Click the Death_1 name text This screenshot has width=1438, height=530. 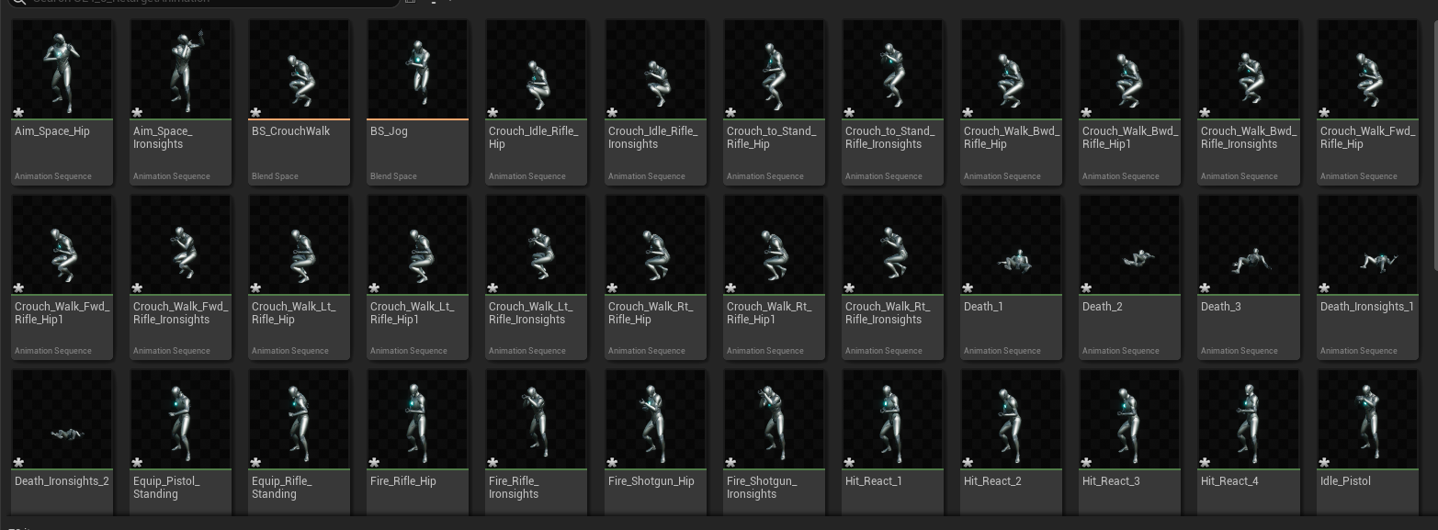tap(983, 307)
